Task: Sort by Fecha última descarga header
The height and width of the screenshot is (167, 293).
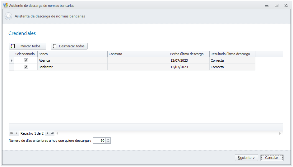Action: click(189, 54)
